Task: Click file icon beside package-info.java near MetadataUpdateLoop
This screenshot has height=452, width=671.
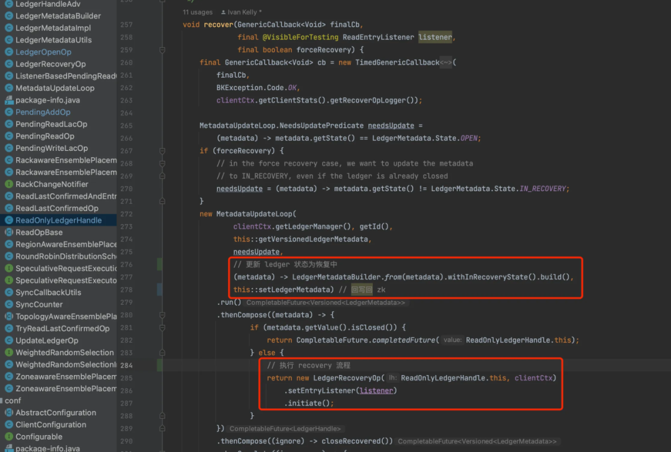Action: tap(9, 99)
